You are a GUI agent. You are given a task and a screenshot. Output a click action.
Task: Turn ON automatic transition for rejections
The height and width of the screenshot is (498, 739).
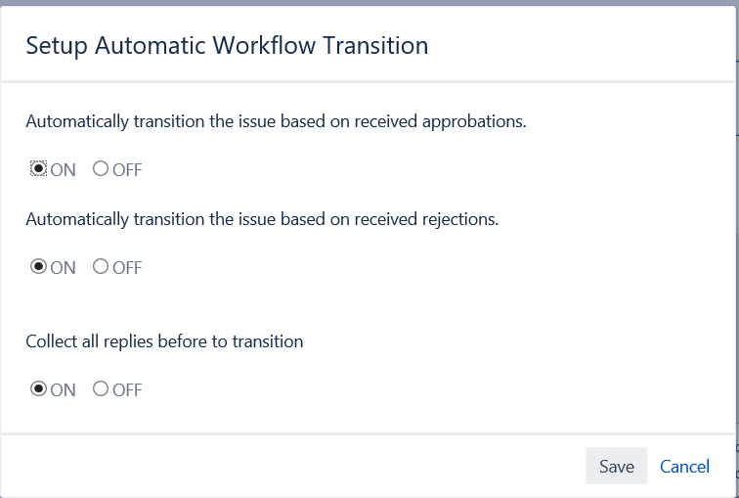pyautogui.click(x=39, y=267)
